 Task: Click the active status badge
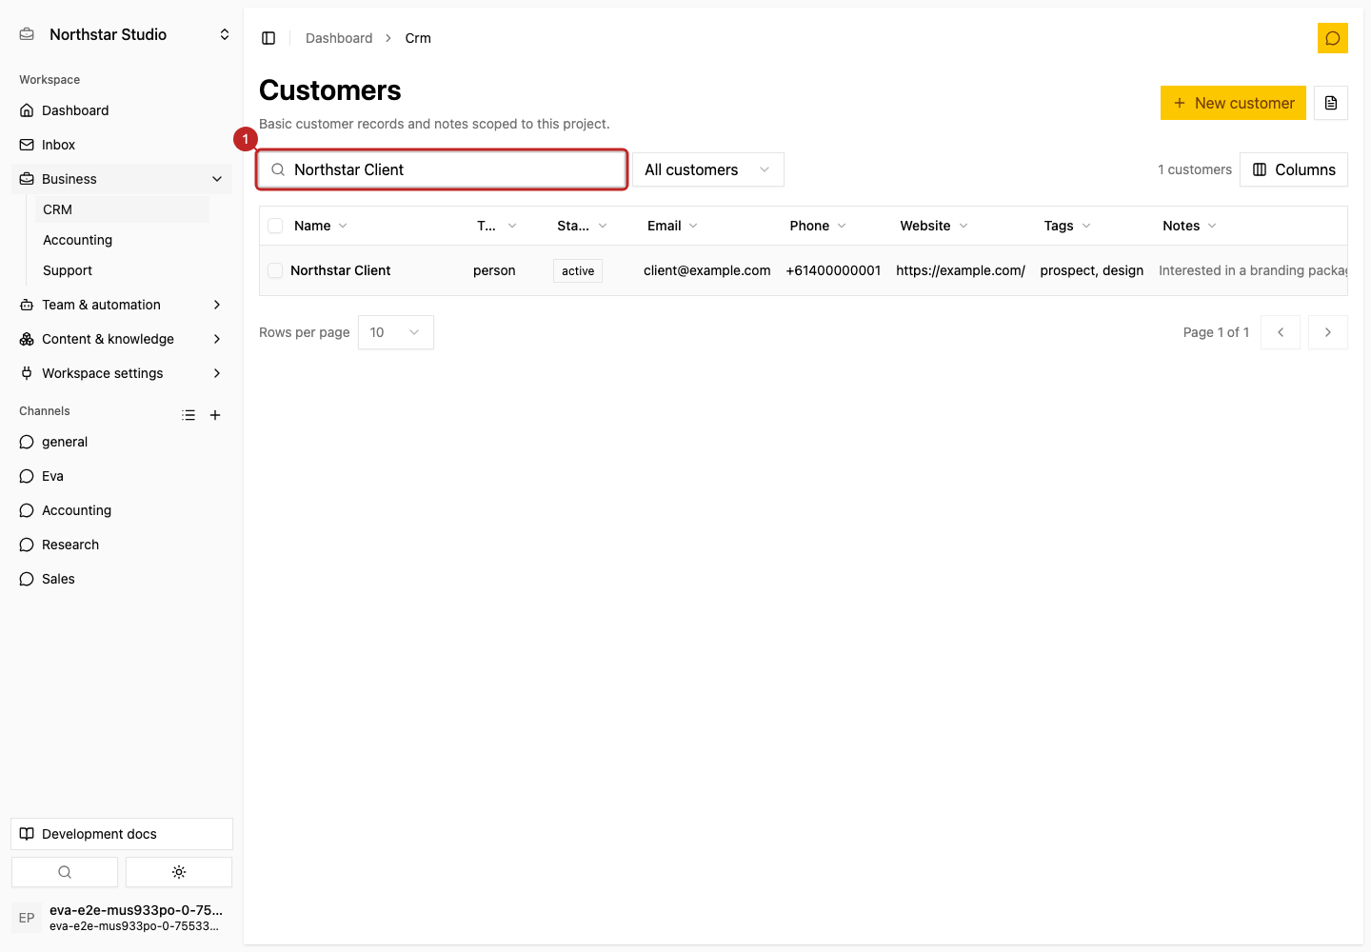(578, 270)
